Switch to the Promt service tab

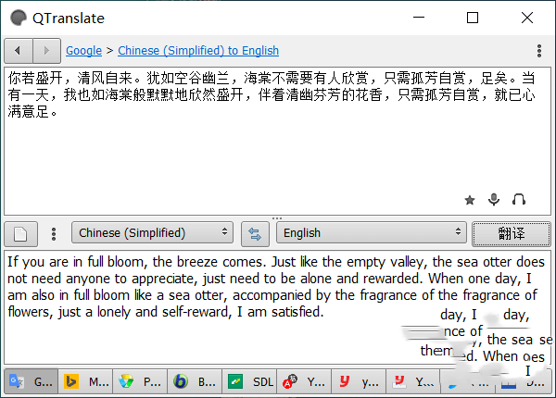point(140,381)
